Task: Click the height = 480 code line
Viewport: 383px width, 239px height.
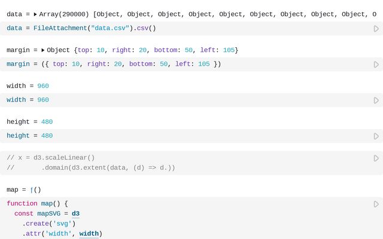Action: (x=29, y=136)
